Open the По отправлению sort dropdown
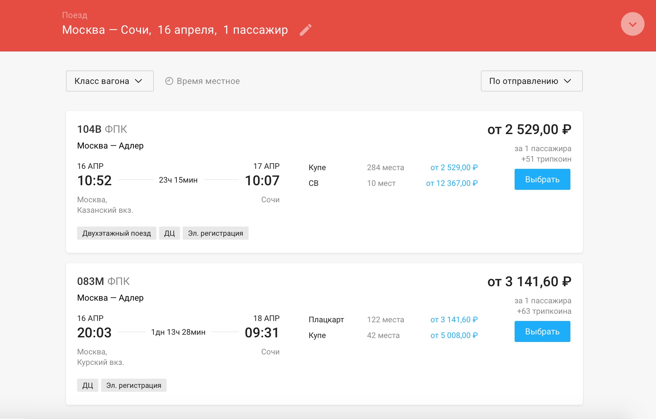Image resolution: width=656 pixels, height=419 pixels. [x=531, y=81]
